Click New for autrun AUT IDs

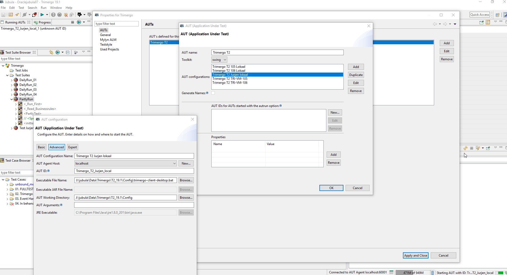[335, 113]
